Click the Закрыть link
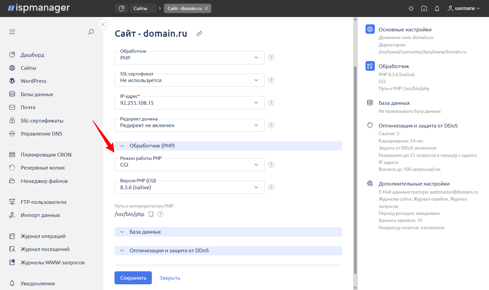Image resolution: width=489 pixels, height=290 pixels. pyautogui.click(x=170, y=278)
